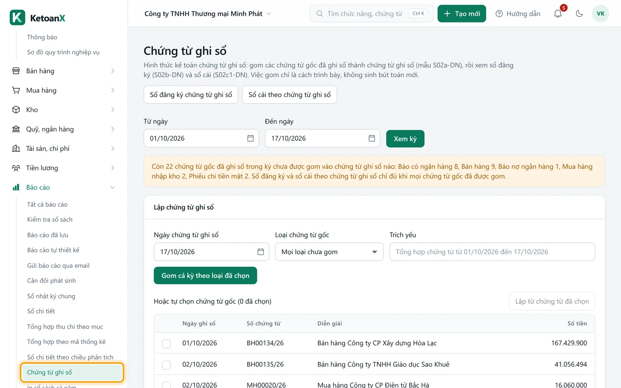Expand the Tiền lương menu chevron

113,168
